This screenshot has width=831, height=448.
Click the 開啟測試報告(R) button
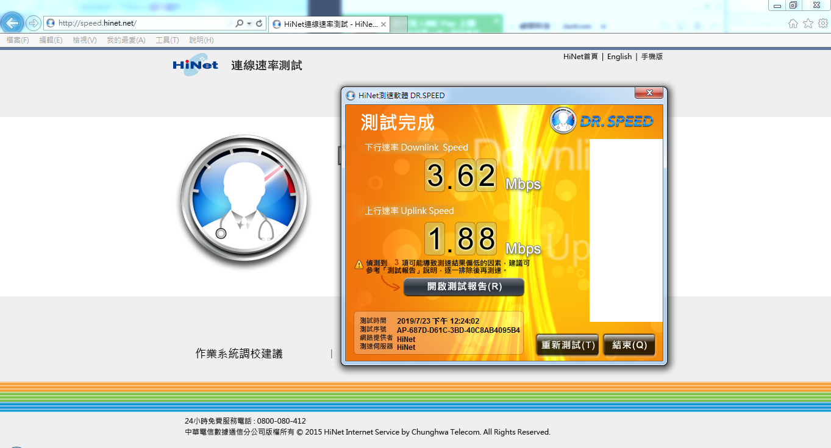464,286
